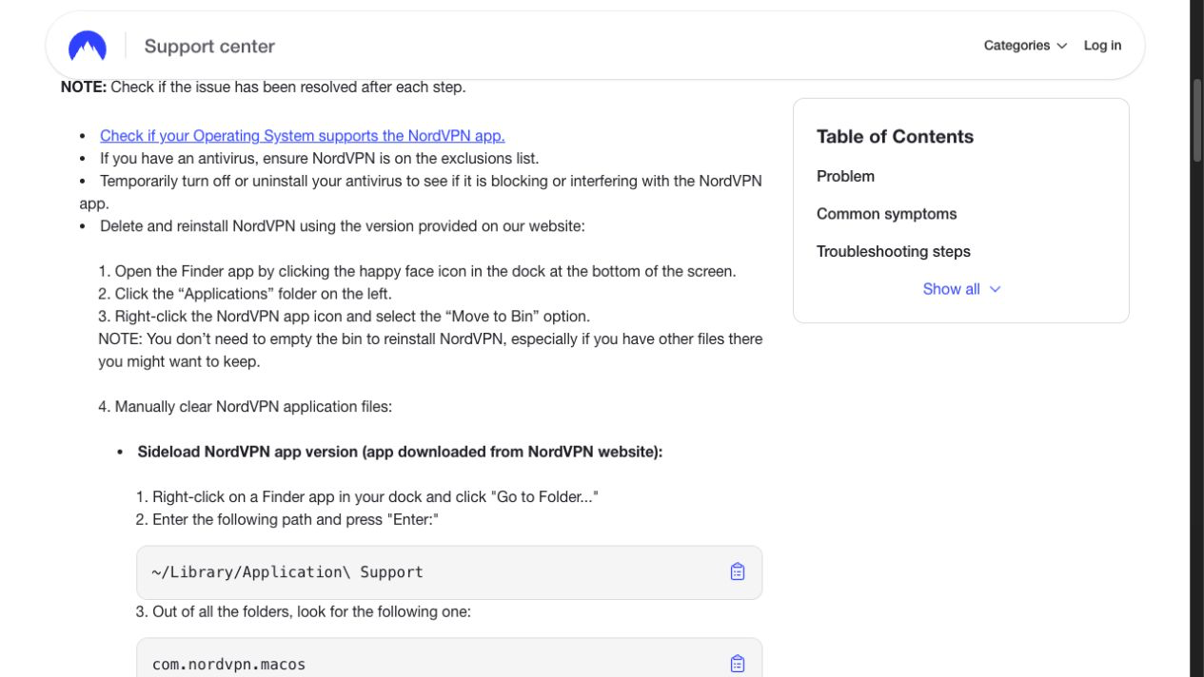Image resolution: width=1204 pixels, height=677 pixels.
Task: Jump to the Common symptoms section
Action: click(x=886, y=214)
